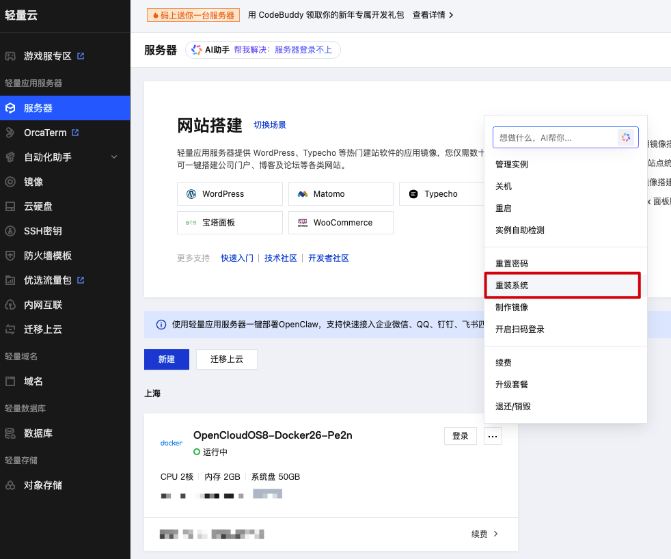
Task: Expand the 自动化助手 submenu chevron
Action: (114, 157)
